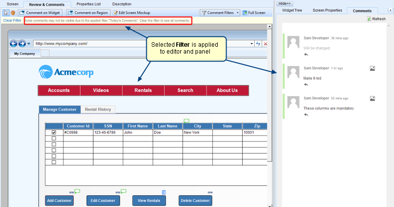
Task: Uncheck the checked row for #C0998
Action: coord(54,132)
